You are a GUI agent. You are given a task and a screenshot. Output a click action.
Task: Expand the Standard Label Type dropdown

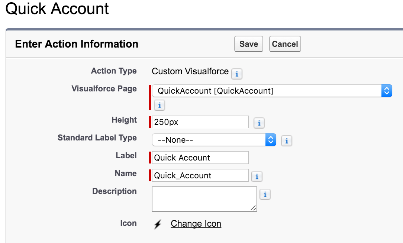(214, 140)
